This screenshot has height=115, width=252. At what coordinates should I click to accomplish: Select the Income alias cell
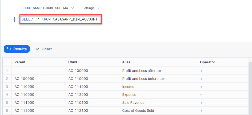click(x=128, y=87)
